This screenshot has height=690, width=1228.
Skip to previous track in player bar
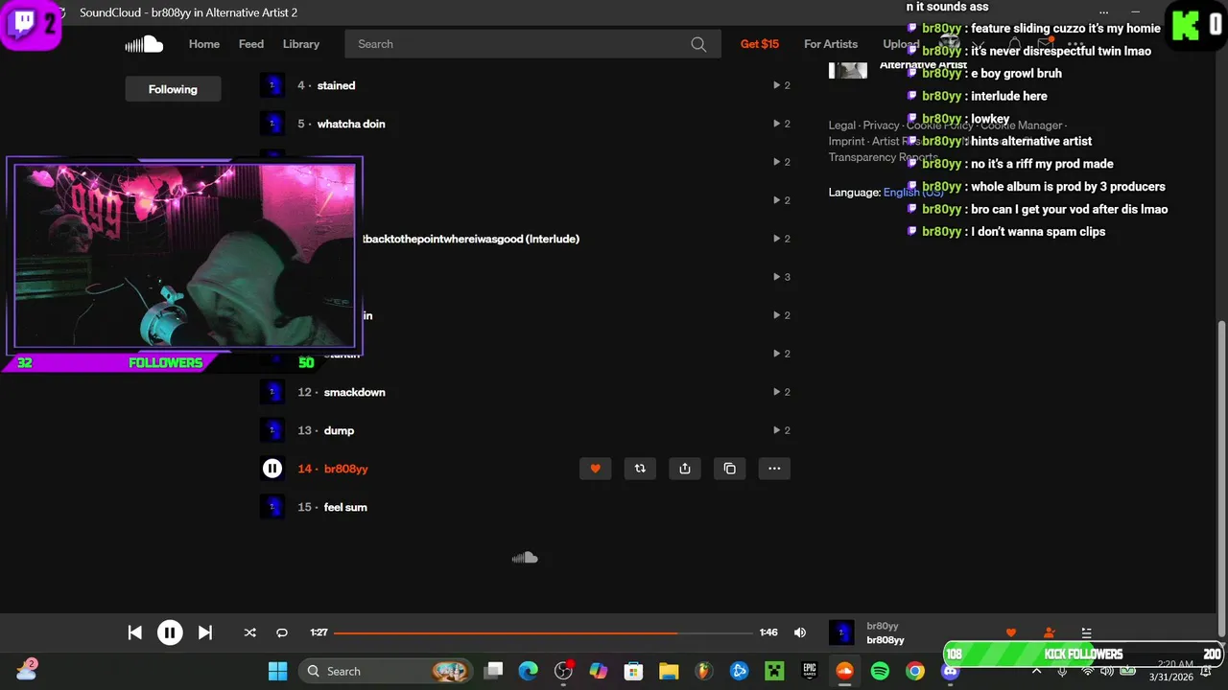tap(135, 632)
